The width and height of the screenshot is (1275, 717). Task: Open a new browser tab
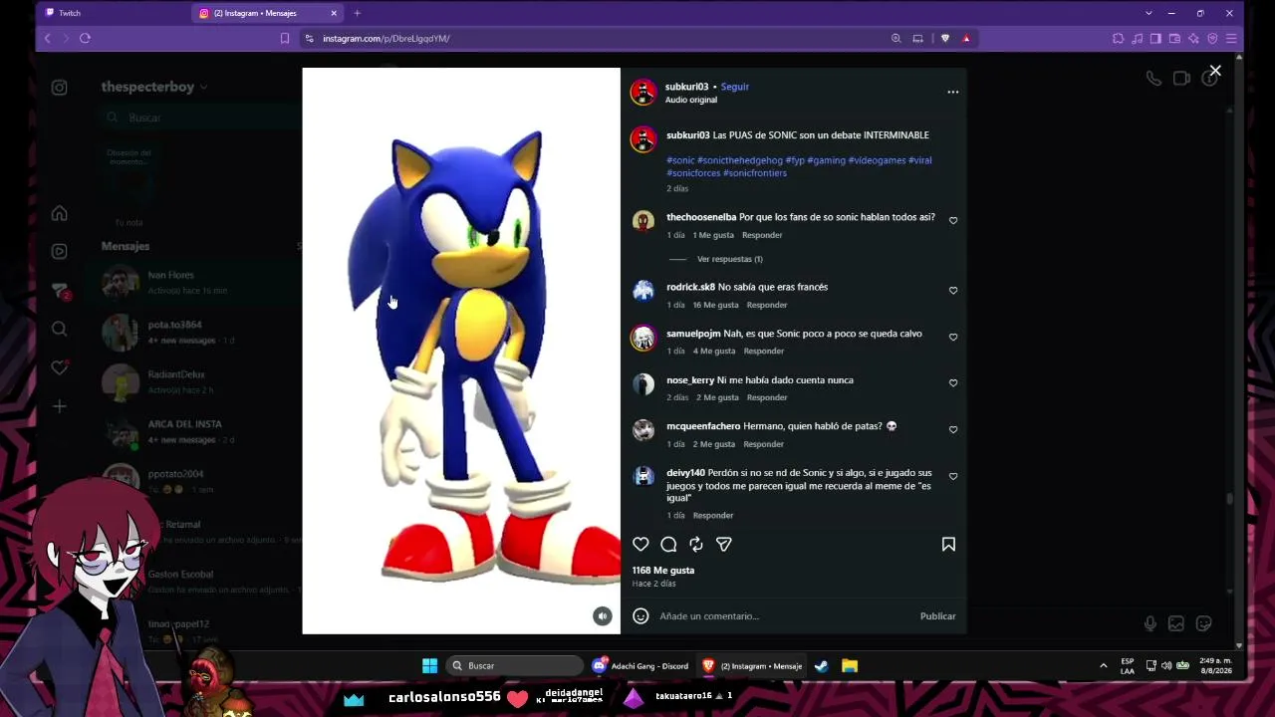tap(357, 13)
